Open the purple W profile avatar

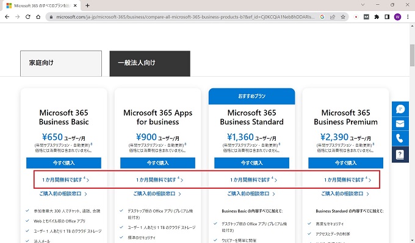397,17
